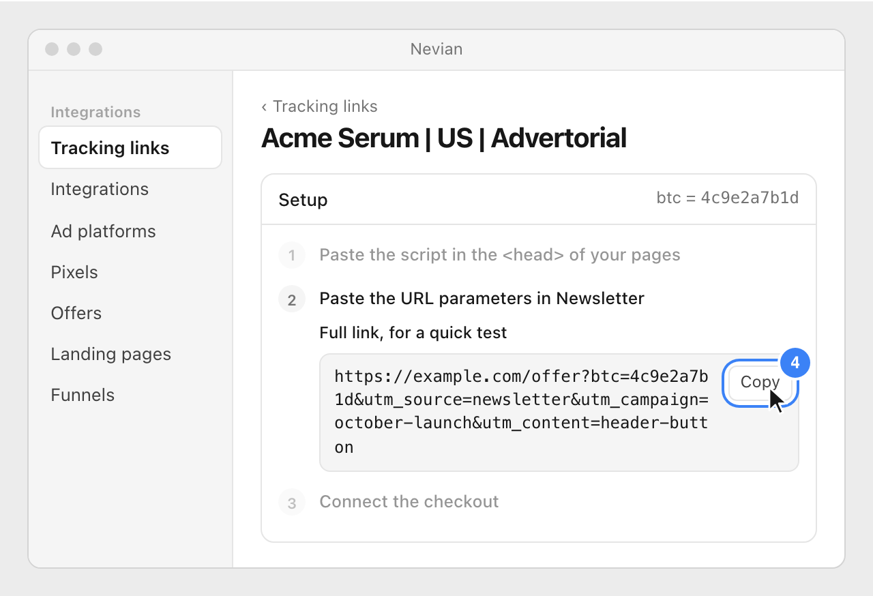Open Tracking links in the sidebar
This screenshot has width=873, height=596.
click(130, 148)
